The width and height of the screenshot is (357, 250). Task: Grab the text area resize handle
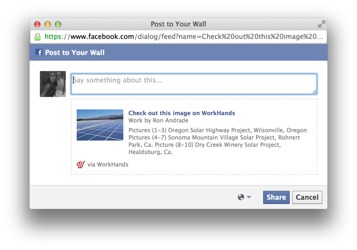314,91
